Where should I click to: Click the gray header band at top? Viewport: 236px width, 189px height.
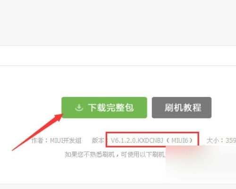coord(118,23)
